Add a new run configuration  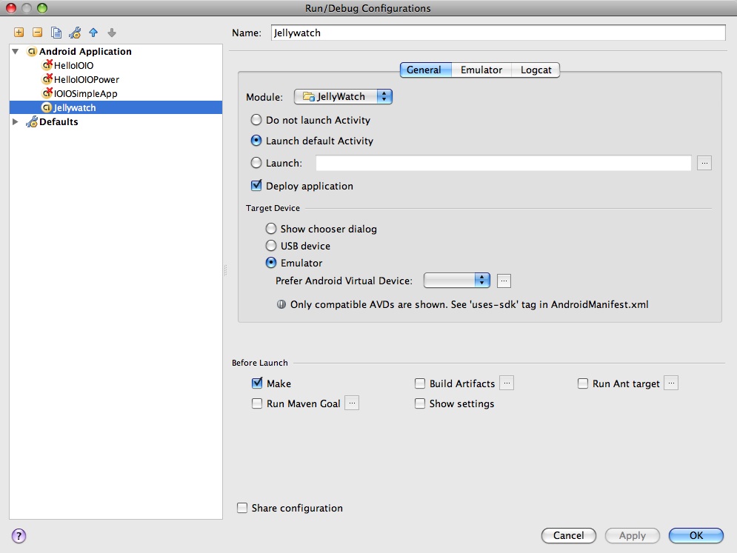coord(18,32)
